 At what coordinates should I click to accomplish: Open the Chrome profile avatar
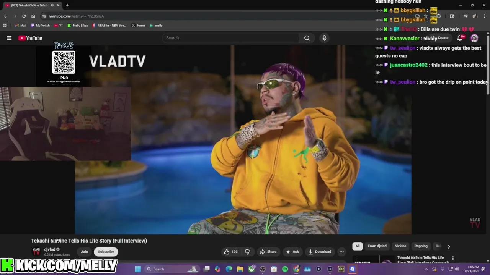pos(475,16)
